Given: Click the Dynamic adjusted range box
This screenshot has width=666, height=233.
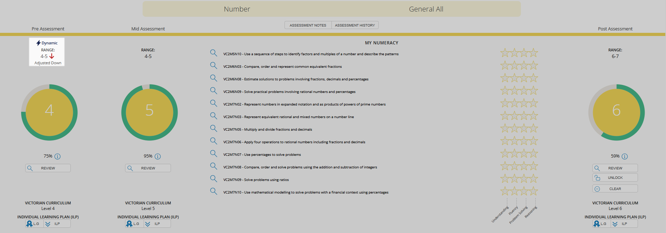Looking at the screenshot, I should pyautogui.click(x=47, y=52).
